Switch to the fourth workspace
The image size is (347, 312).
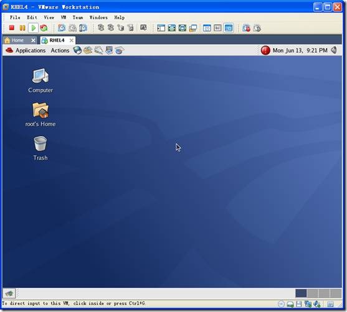click(336, 293)
